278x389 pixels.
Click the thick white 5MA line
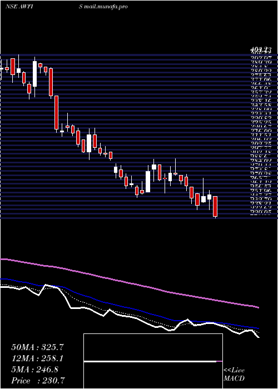click(129, 317)
